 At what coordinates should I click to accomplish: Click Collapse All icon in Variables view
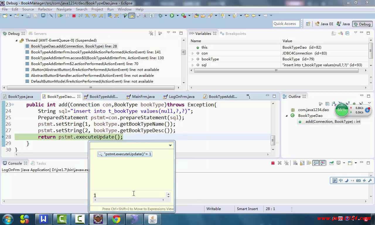pos(347,33)
